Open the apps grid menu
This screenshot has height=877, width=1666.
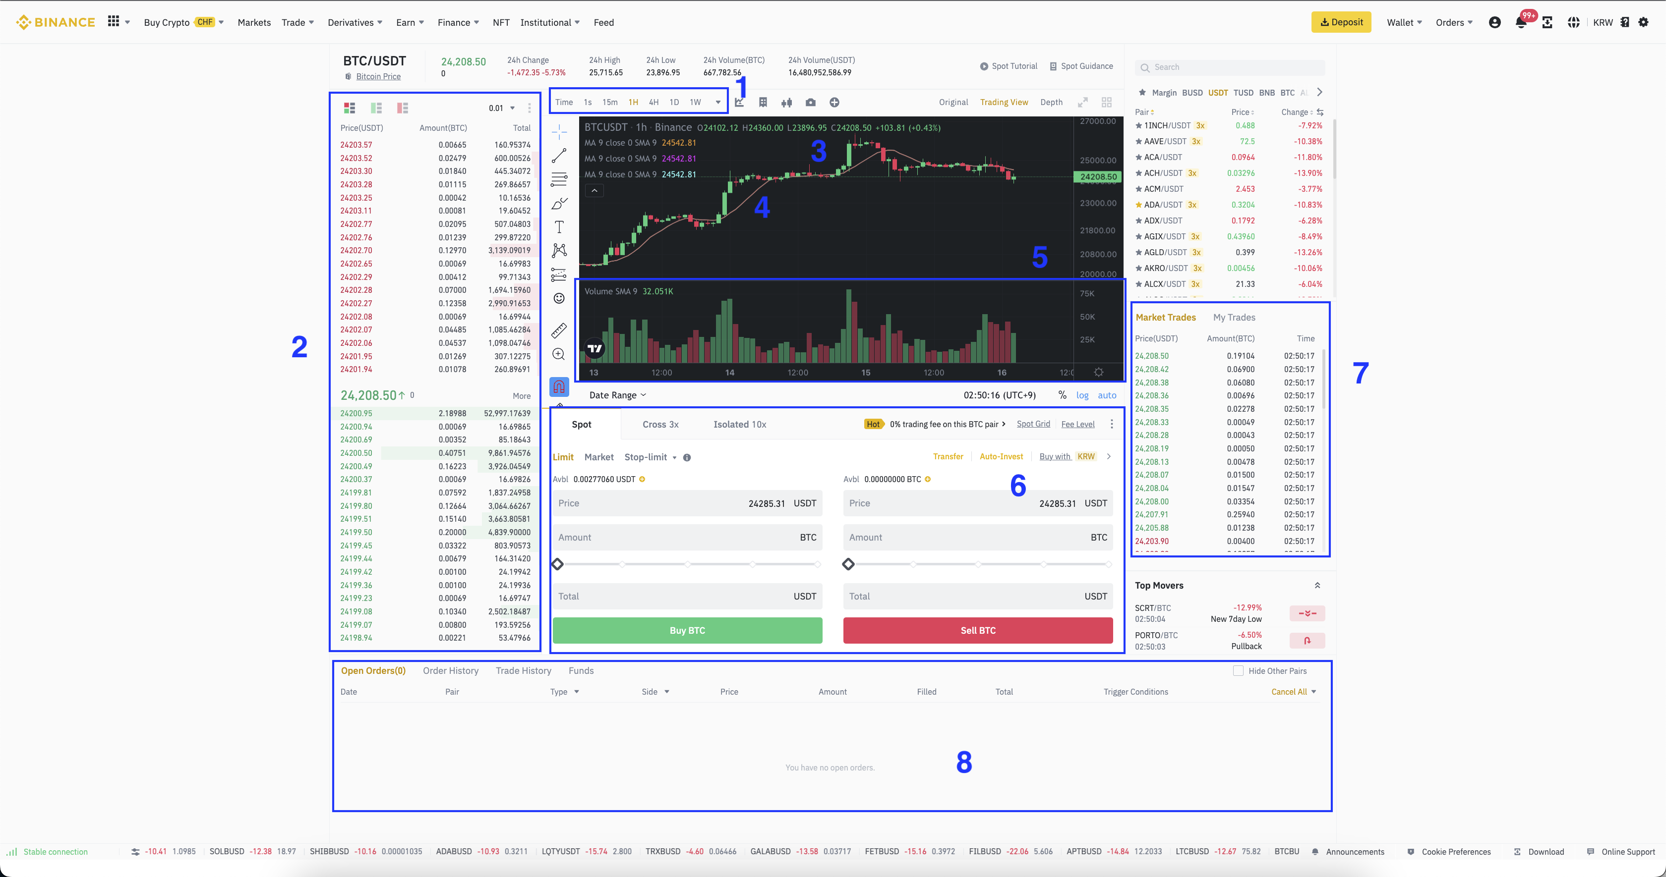pos(113,21)
